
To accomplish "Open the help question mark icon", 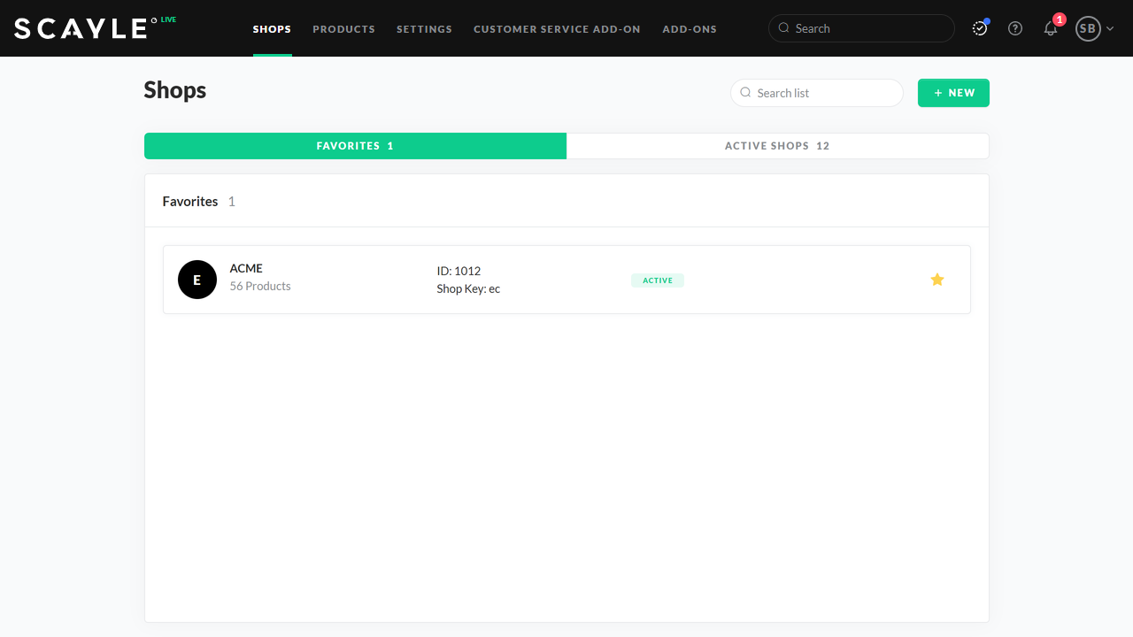I will pyautogui.click(x=1015, y=28).
